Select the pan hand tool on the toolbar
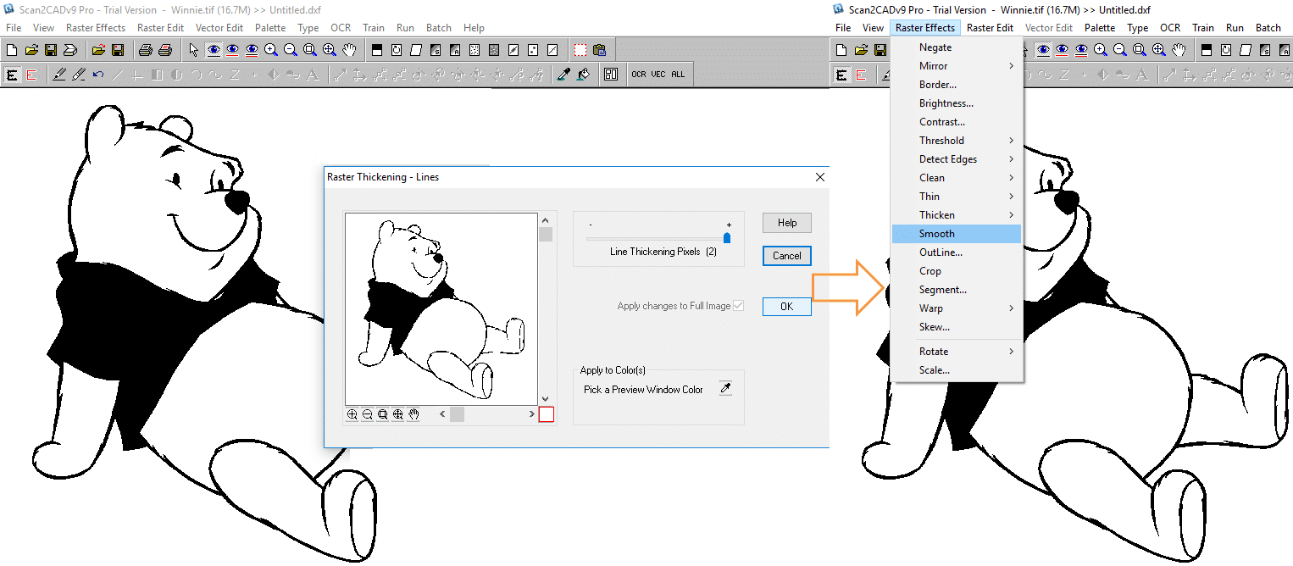Screen dimensions: 1293x566 [x=349, y=49]
